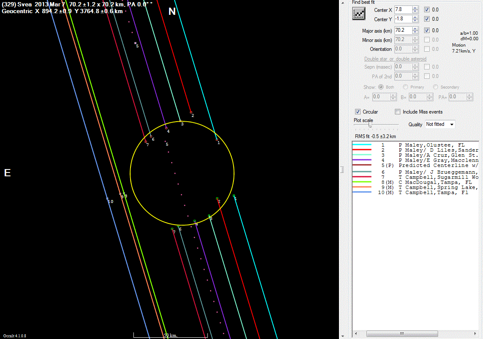Image resolution: width=483 pixels, height=339 pixels.
Task: Click the Motion 7.21km/s readout
Action: pyautogui.click(x=464, y=48)
